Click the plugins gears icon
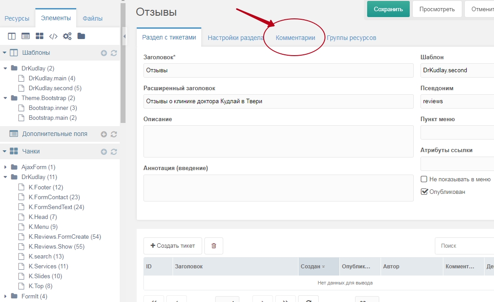494x302 pixels. (x=67, y=36)
